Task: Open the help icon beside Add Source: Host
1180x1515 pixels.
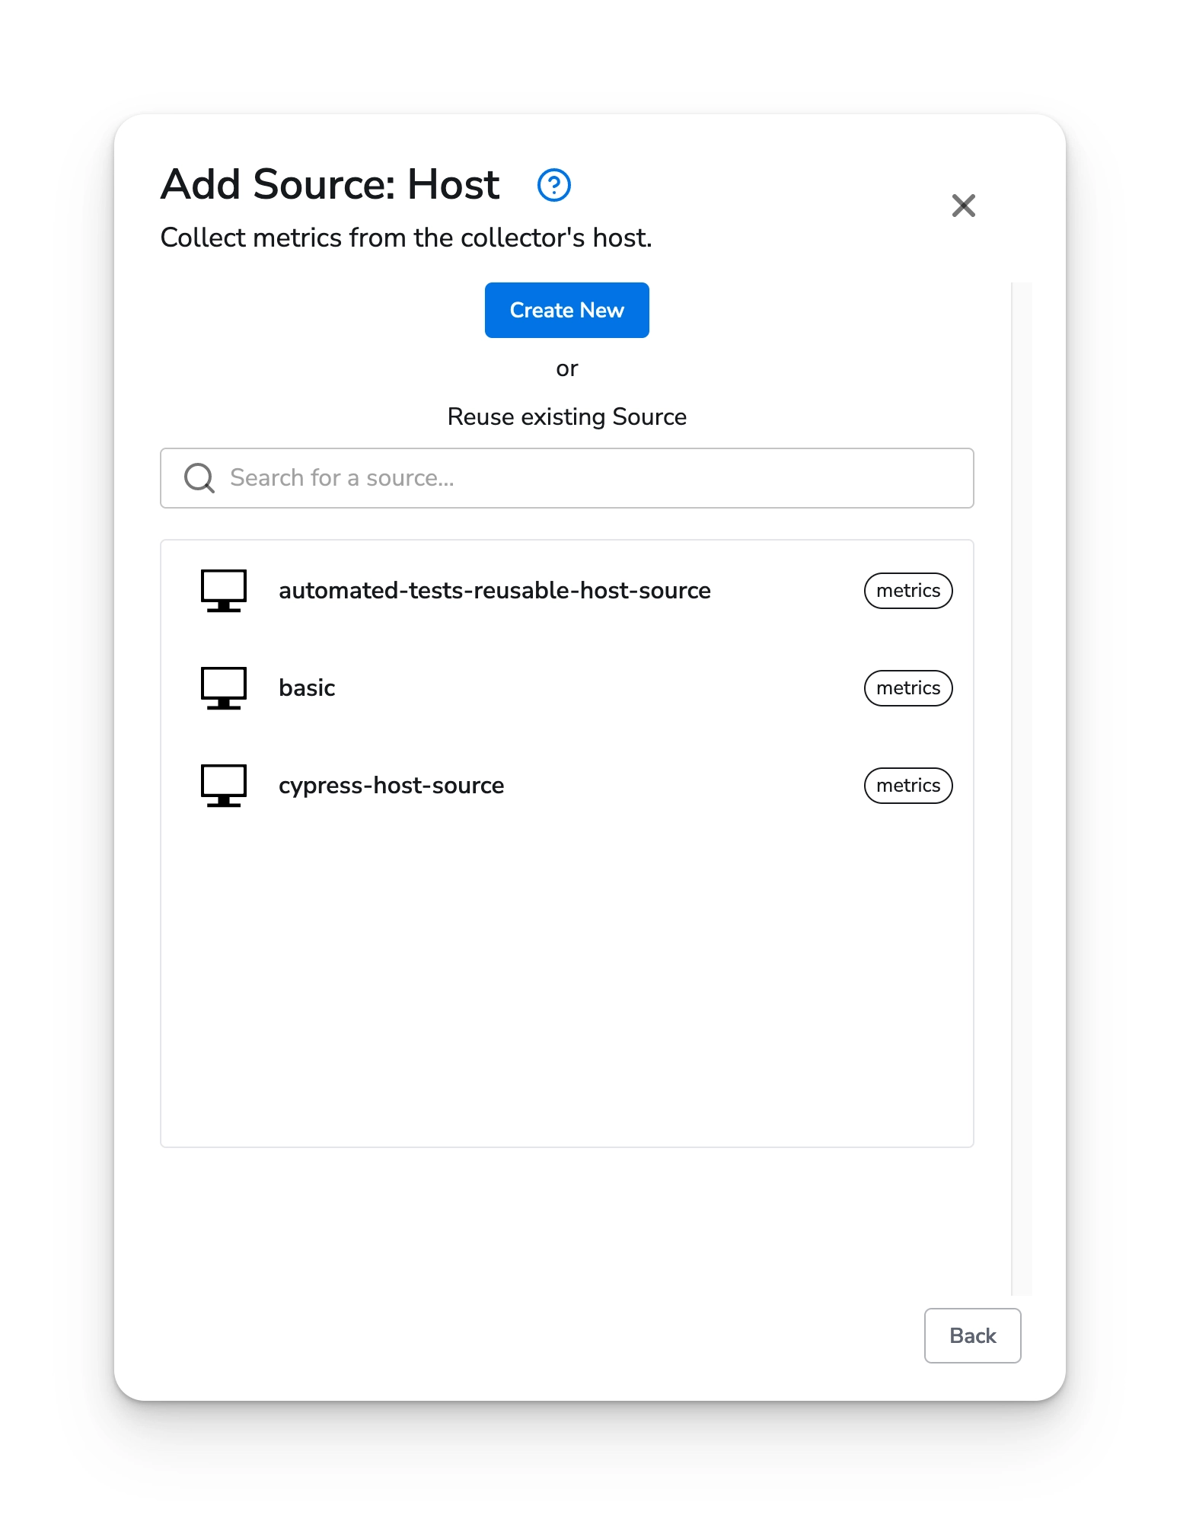Action: point(553,185)
